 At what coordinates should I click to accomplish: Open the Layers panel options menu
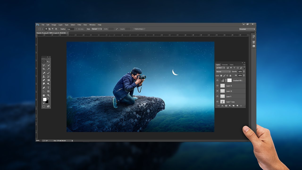pyautogui.click(x=244, y=65)
